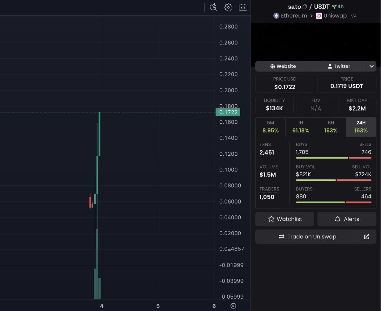
Task: Click the FDV N/A box
Action: tap(316, 105)
